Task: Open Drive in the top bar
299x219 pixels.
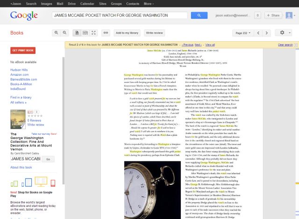Action: (x=71, y=4)
